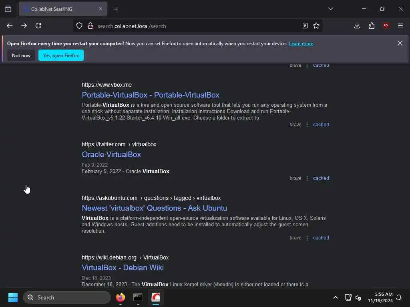
Task: Bookmark this page with the star
Action: (316, 26)
